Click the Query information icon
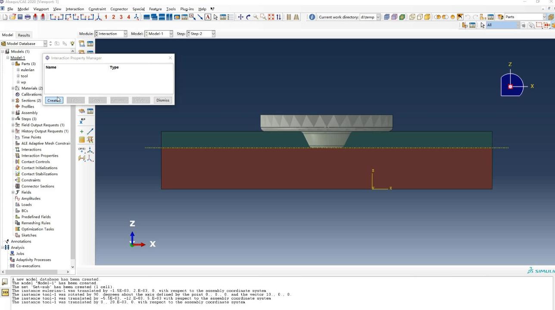This screenshot has height=310, width=555. tap(312, 17)
